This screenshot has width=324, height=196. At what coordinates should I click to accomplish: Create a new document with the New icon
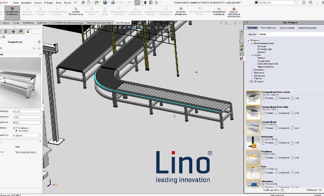(89, 2)
